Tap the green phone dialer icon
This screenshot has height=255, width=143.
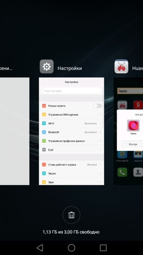[x=122, y=172]
